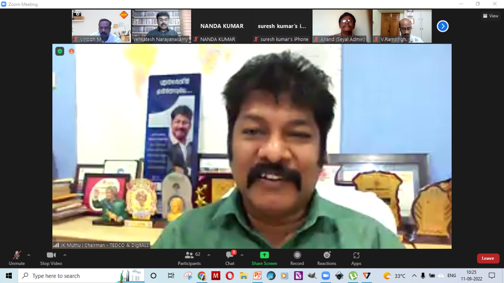Click the green Share Screen icon
The height and width of the screenshot is (283, 504).
point(264,255)
